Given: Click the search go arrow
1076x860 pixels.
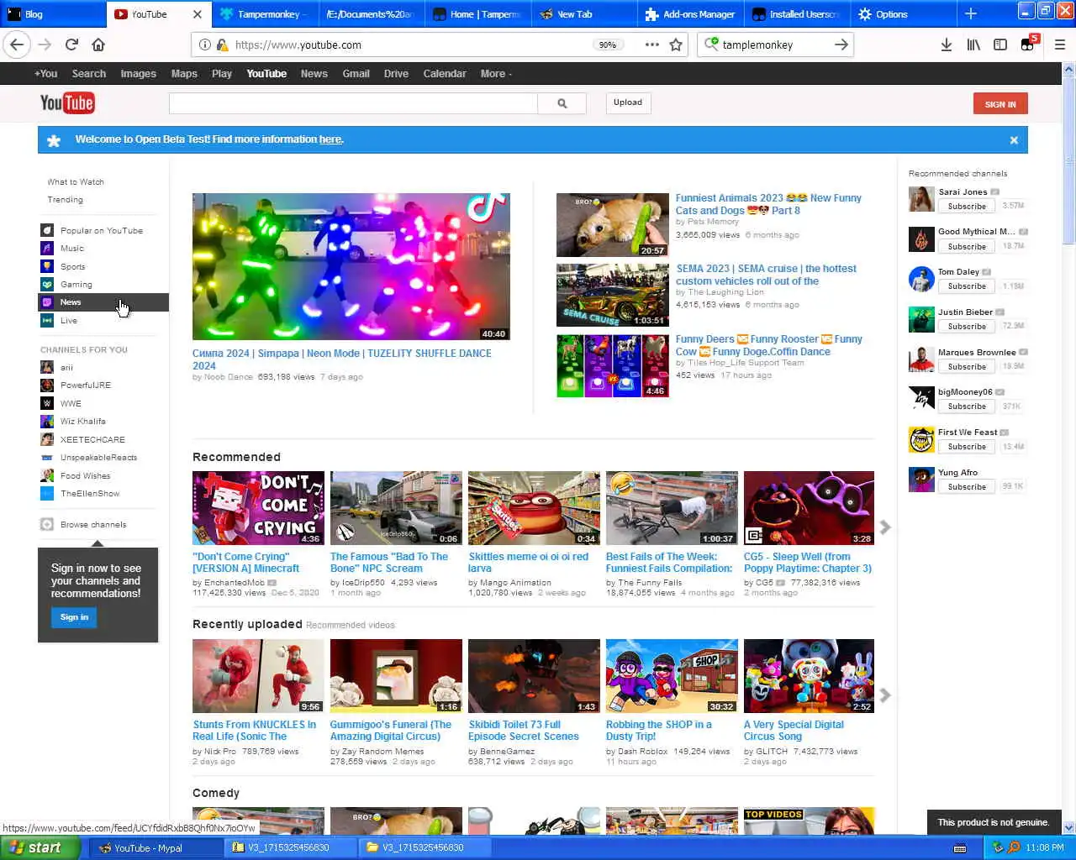Looking at the screenshot, I should click(x=841, y=45).
